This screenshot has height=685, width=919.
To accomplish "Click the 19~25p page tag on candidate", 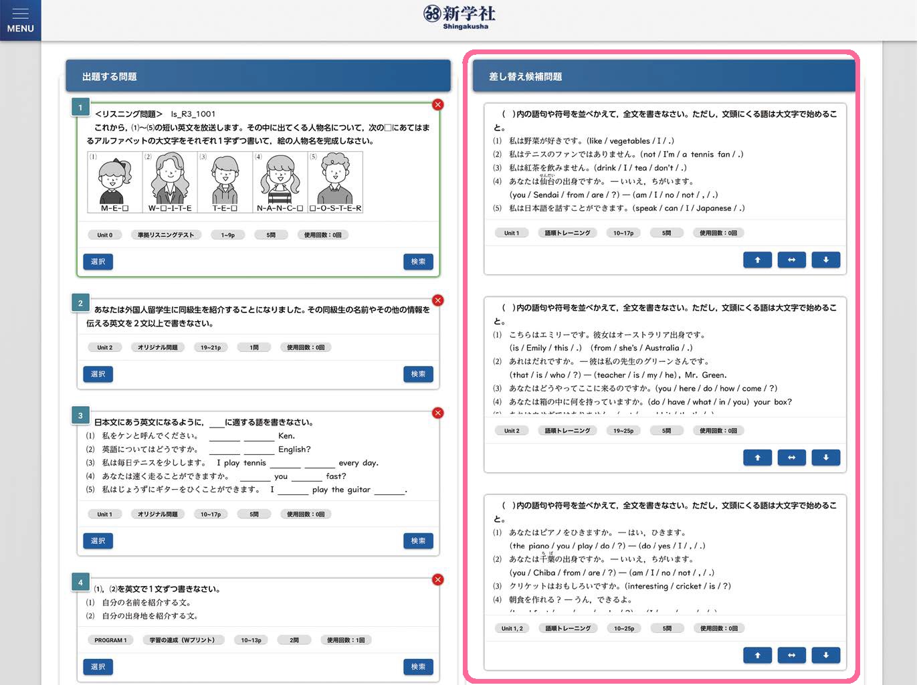I will [x=623, y=431].
